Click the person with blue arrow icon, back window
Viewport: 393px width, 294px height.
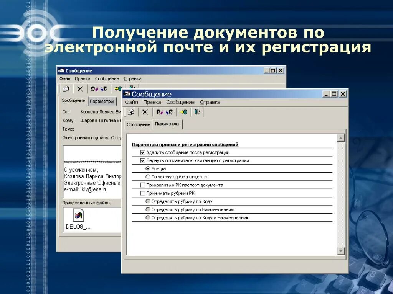point(104,89)
